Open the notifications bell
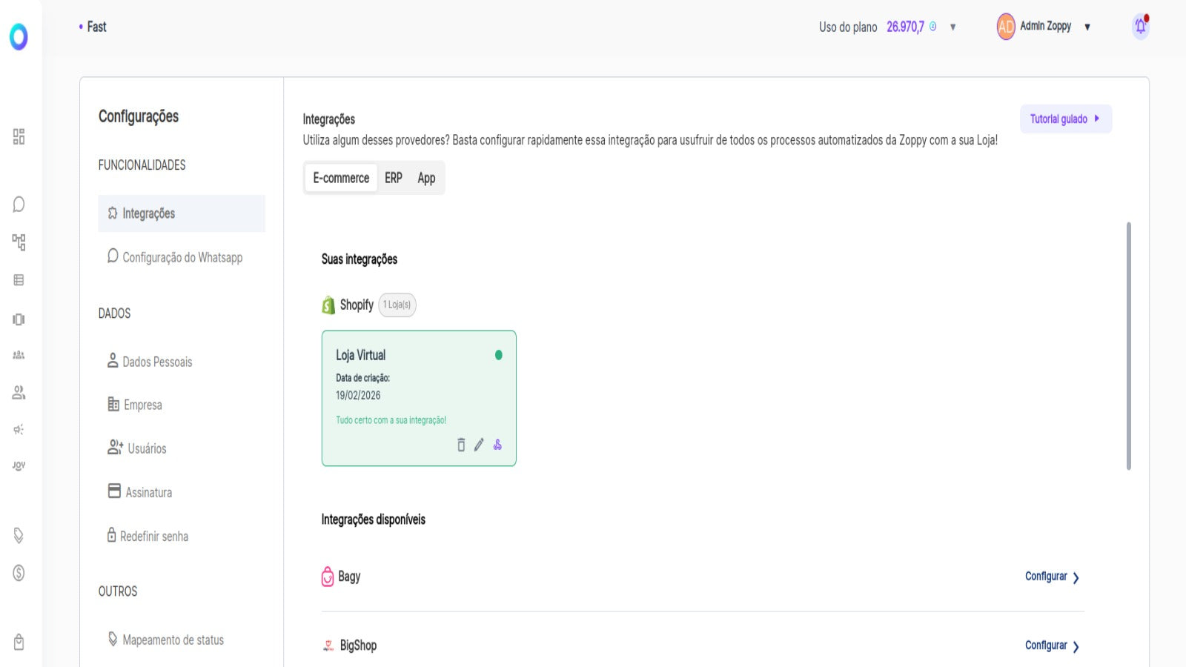 pyautogui.click(x=1140, y=27)
